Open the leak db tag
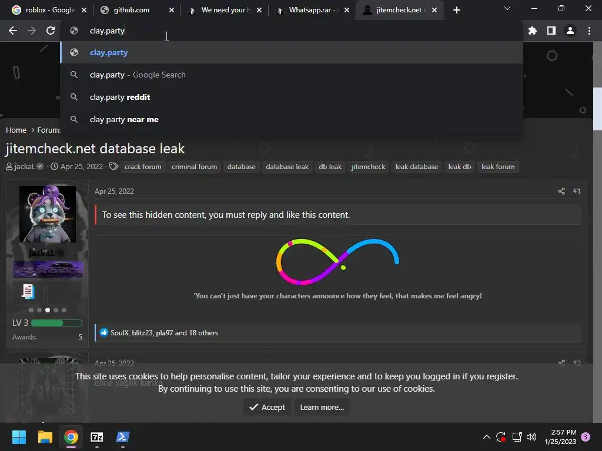Viewport: 602px width, 451px height. (x=460, y=167)
